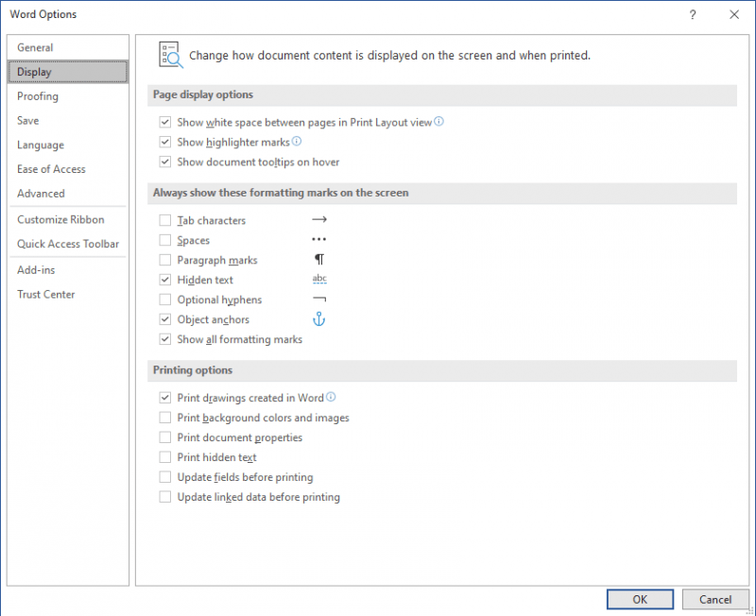Click the tab arrow symbol icon

click(x=318, y=220)
